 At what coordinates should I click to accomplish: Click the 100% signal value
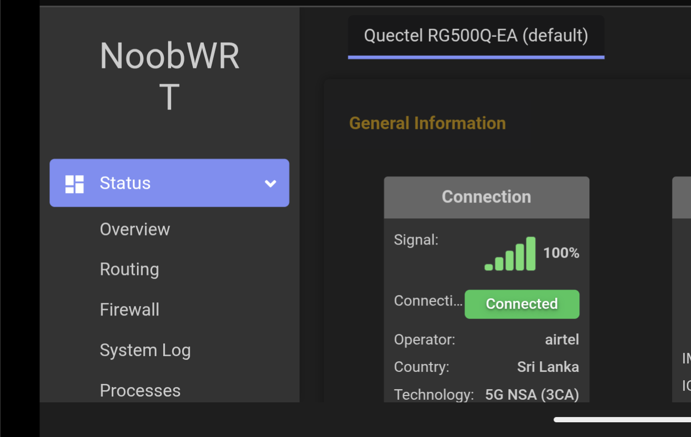click(x=561, y=253)
